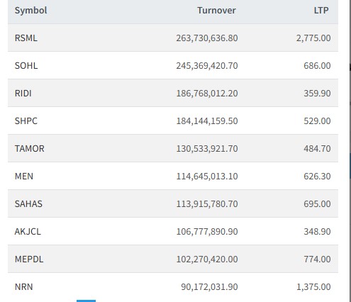
Task: Select TAMOR turnover value 130,533,921.70
Action: [207, 149]
